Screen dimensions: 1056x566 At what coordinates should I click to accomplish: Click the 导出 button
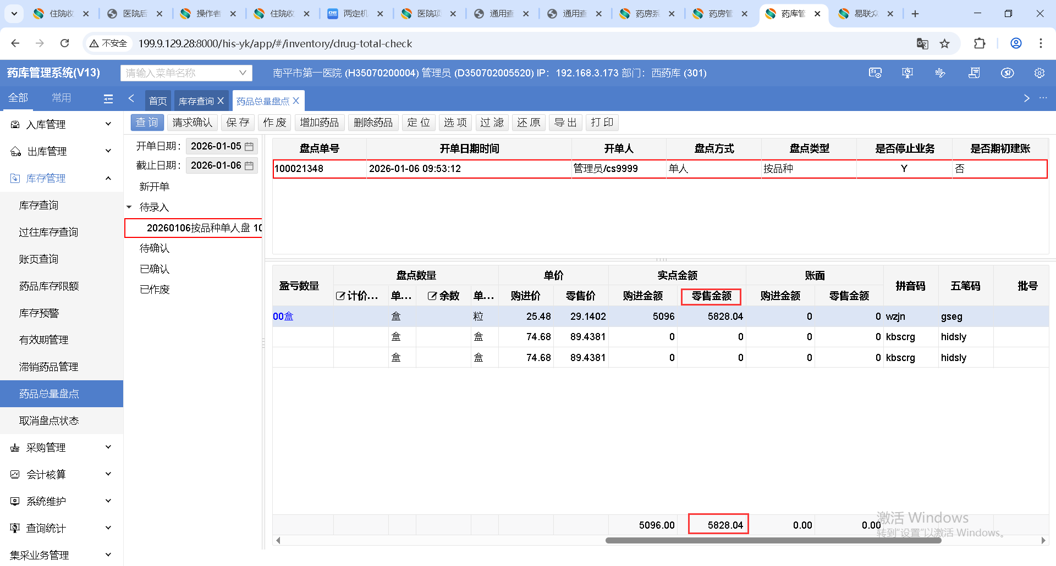565,123
